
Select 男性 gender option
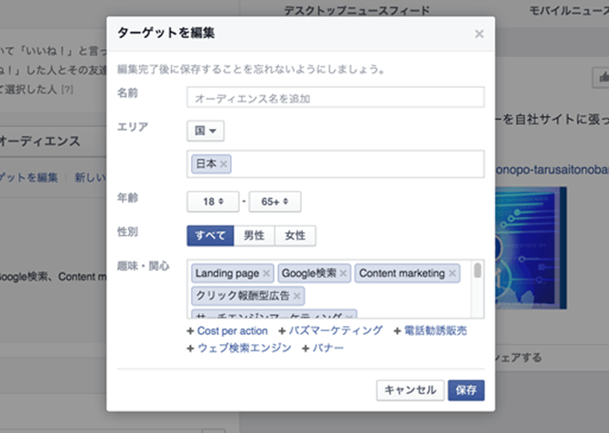(x=254, y=235)
